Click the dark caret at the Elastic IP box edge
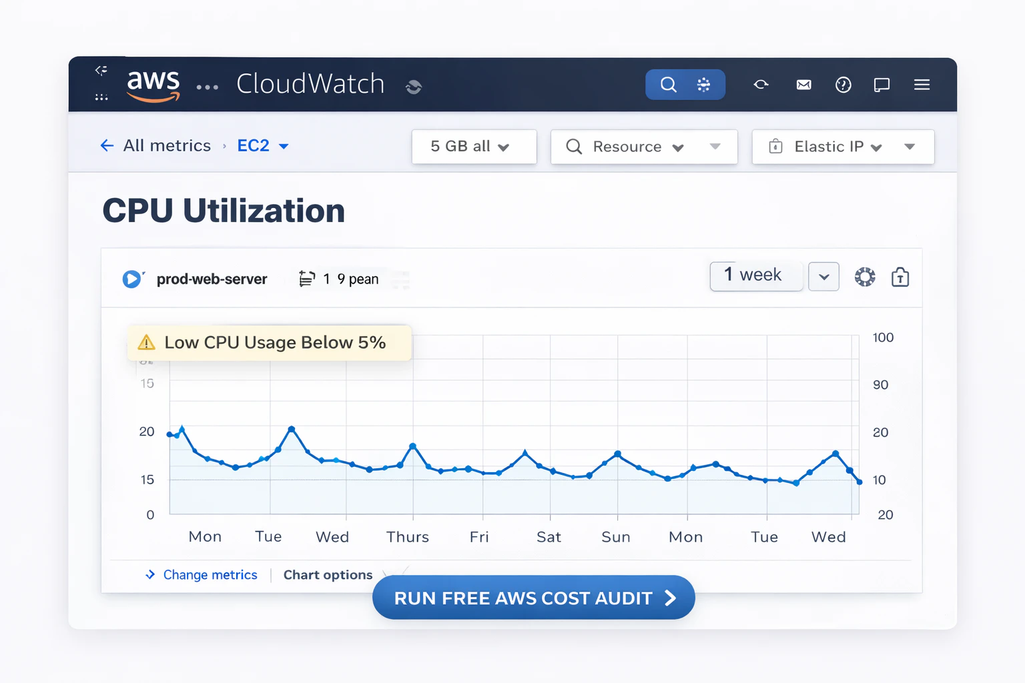Screen dimensions: 1025x683 [910, 147]
